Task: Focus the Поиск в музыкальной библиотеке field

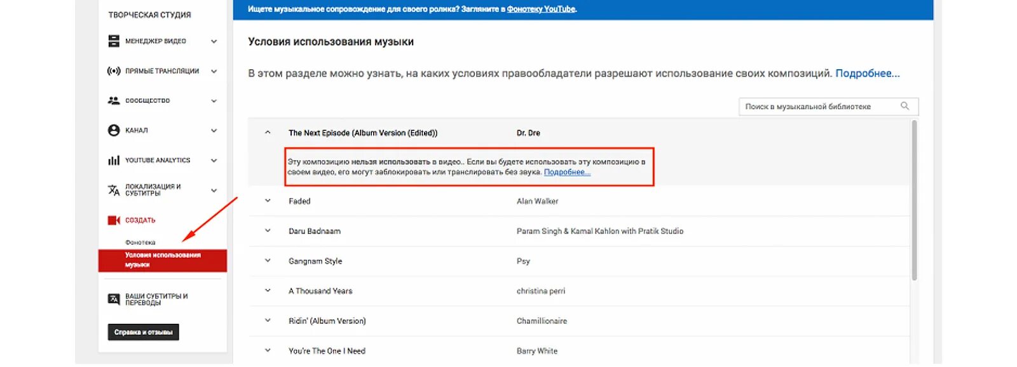Action: click(828, 106)
